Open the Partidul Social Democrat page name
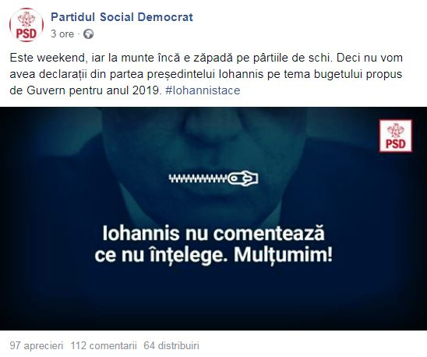 point(122,17)
